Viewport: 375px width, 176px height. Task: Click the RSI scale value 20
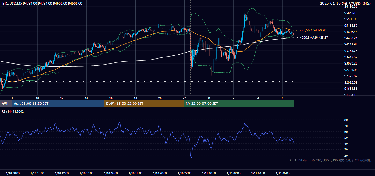point(346,155)
